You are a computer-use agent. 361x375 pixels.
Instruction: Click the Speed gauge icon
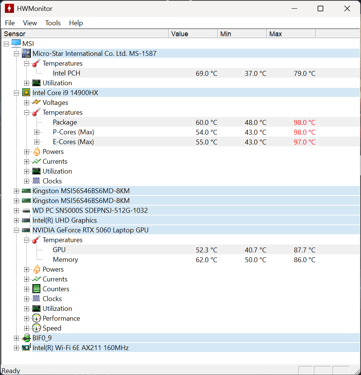click(x=36, y=328)
